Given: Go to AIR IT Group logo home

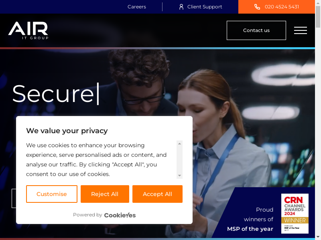Looking at the screenshot, I should coord(28,30).
